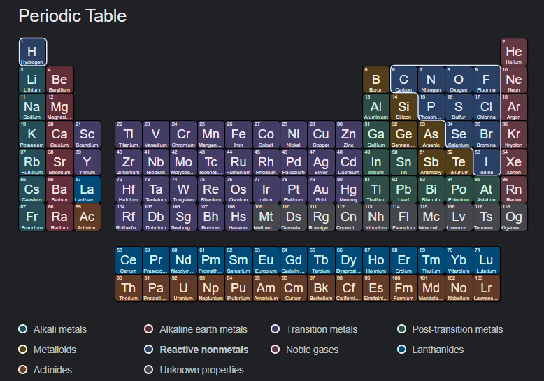Open the Francium (Fr) element tile
Image resolution: width=544 pixels, height=381 pixels.
tap(32, 217)
